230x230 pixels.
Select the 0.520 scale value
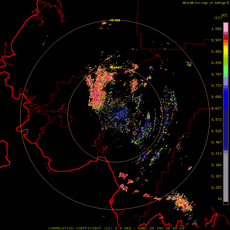216,131
